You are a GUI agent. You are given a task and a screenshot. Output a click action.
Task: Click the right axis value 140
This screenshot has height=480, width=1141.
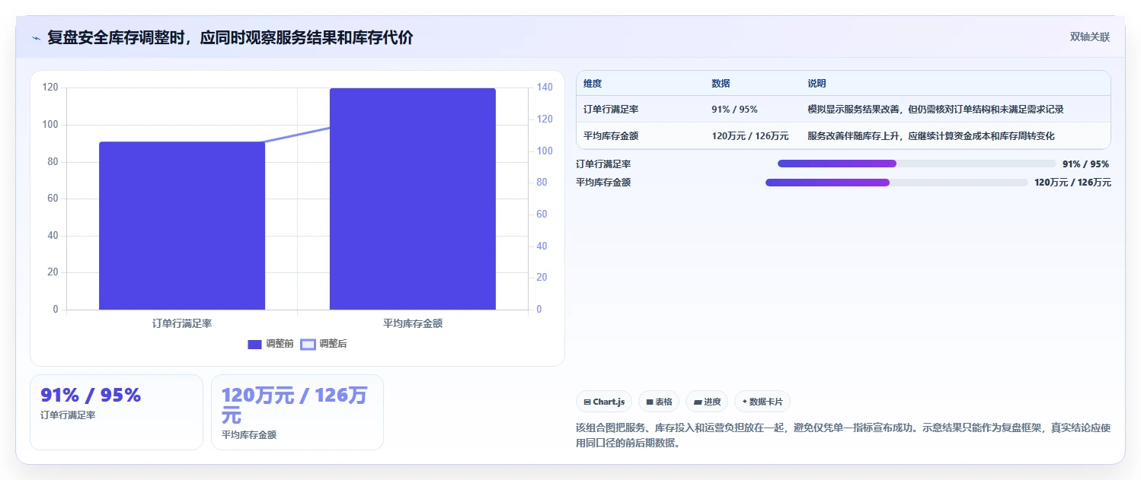coord(544,87)
